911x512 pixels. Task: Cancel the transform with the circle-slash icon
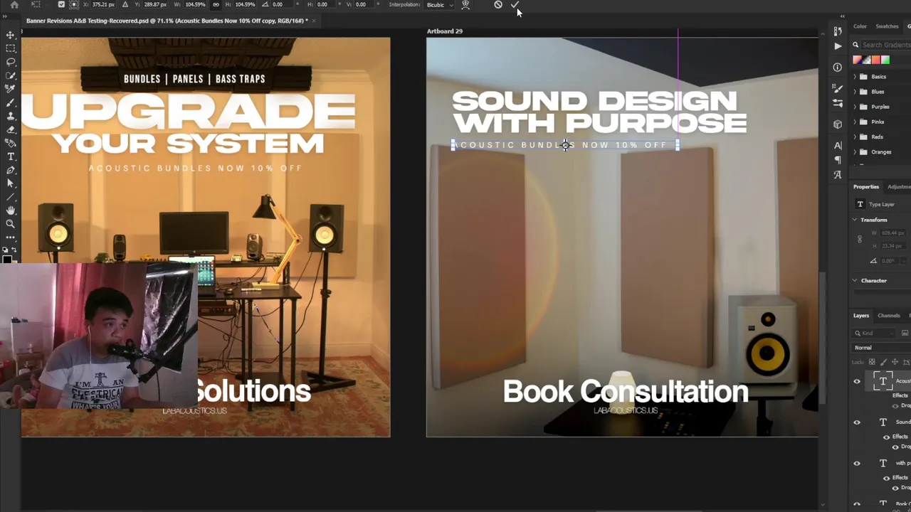pyautogui.click(x=498, y=4)
